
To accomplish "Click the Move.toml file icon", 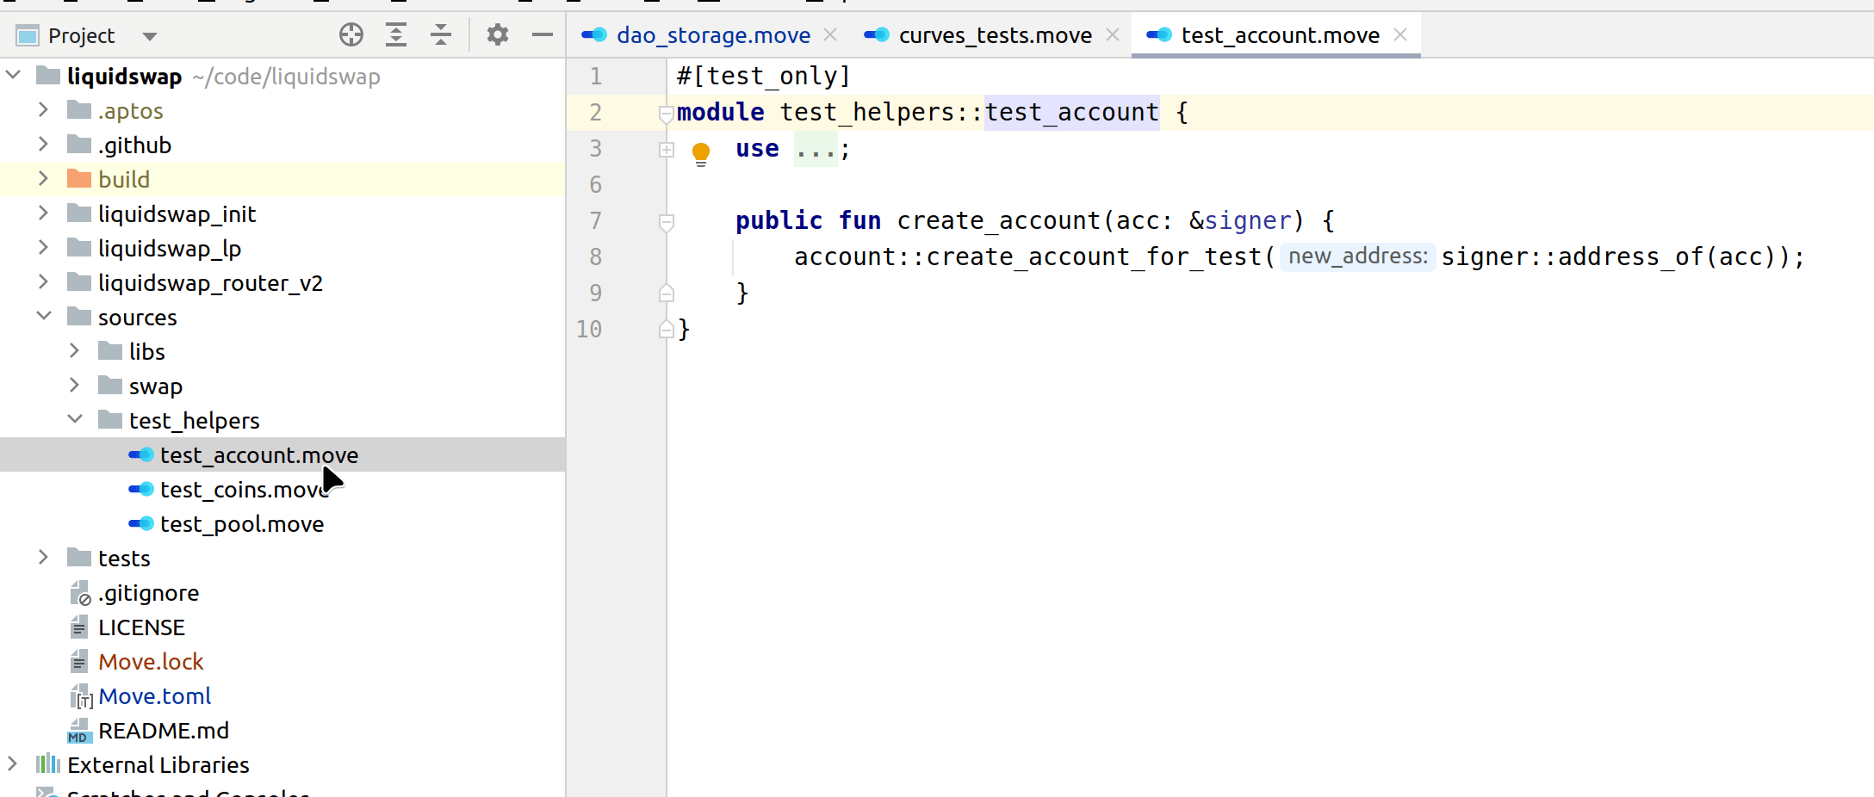I will point(80,696).
